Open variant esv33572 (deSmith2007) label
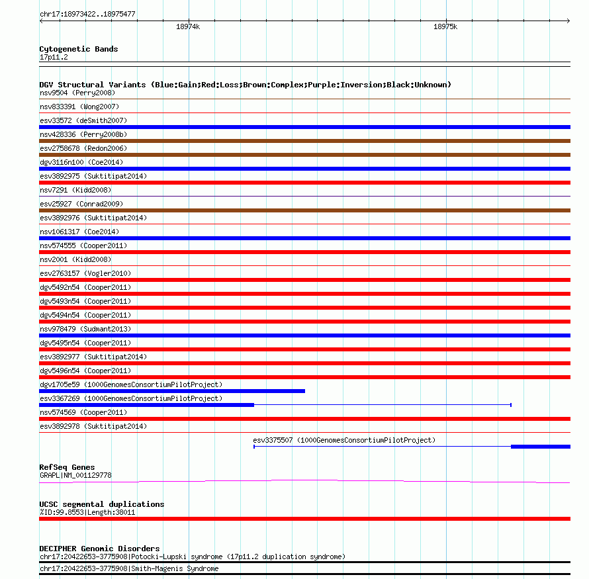This screenshot has width=589, height=579. (x=83, y=120)
